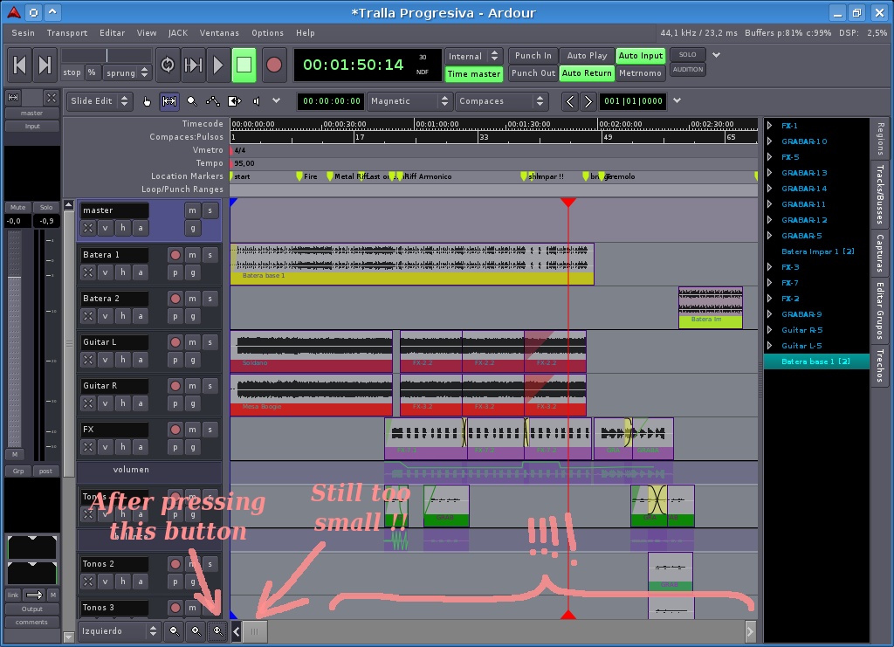Select the range selection tool

tap(169, 101)
